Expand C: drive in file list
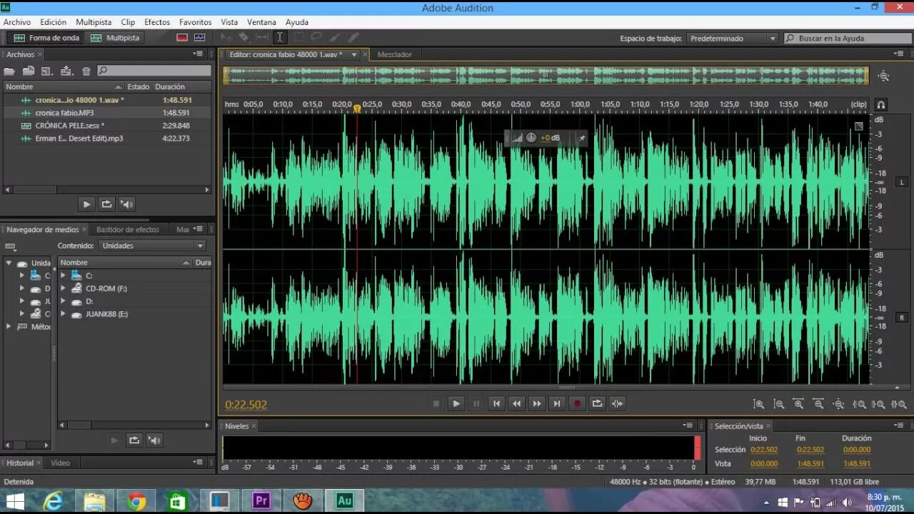 tap(63, 276)
